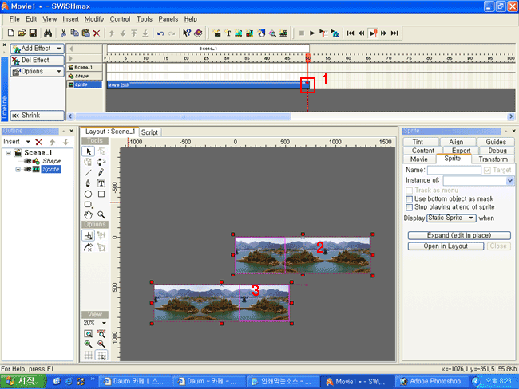Click the Zoom in icon under View
Viewport: 519px width, 389px height.
(88, 344)
